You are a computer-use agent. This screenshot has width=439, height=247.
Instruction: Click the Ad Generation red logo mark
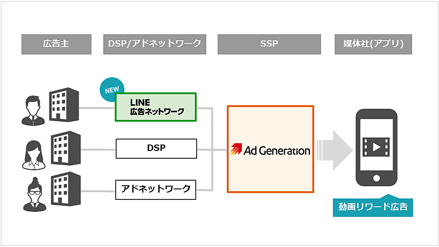pyautogui.click(x=236, y=150)
